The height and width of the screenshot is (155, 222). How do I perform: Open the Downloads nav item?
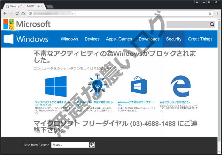pos(149,39)
